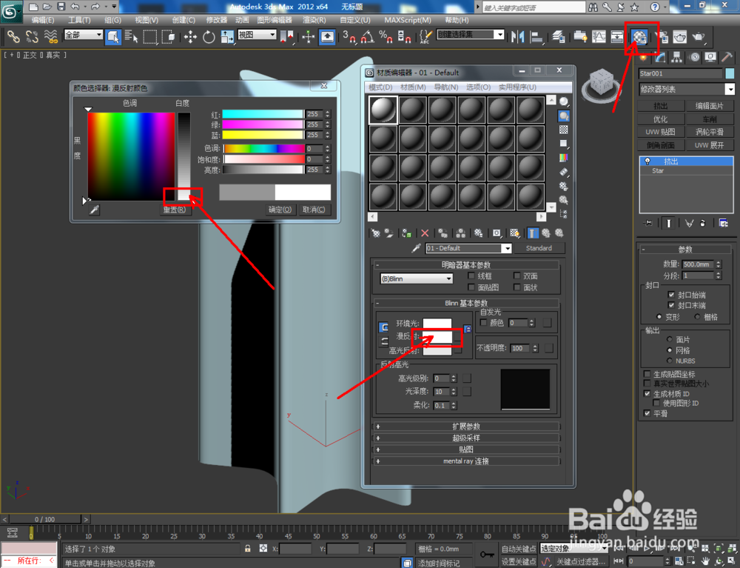Click 重置(R) in color selector

coord(175,210)
